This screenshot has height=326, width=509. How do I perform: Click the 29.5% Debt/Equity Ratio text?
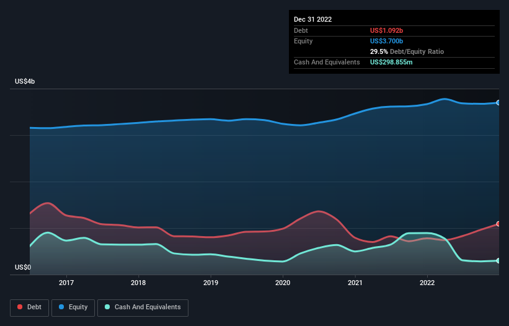pyautogui.click(x=407, y=51)
